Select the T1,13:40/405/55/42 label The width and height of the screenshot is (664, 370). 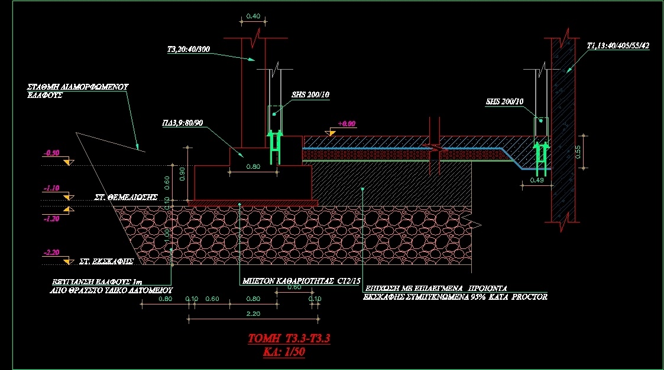click(620, 45)
